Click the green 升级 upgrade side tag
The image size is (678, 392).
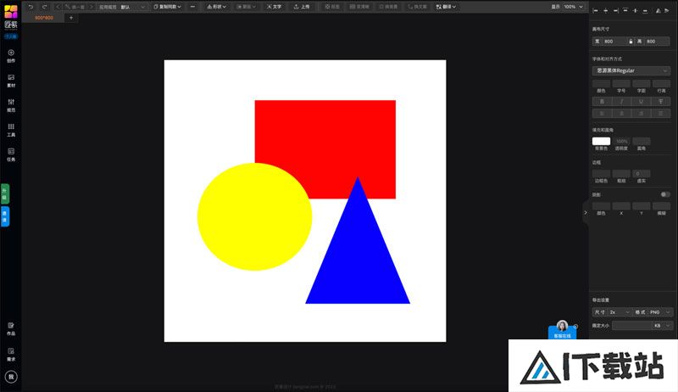5,193
